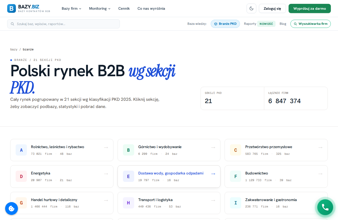Select the Branże PKD pill
The width and height of the screenshot is (338, 220).
225,24
